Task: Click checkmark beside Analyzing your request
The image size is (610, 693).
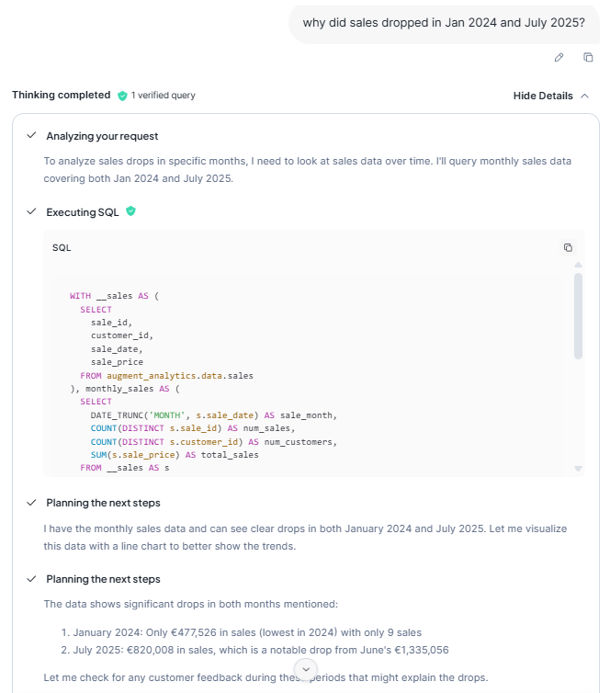Action: pos(32,136)
